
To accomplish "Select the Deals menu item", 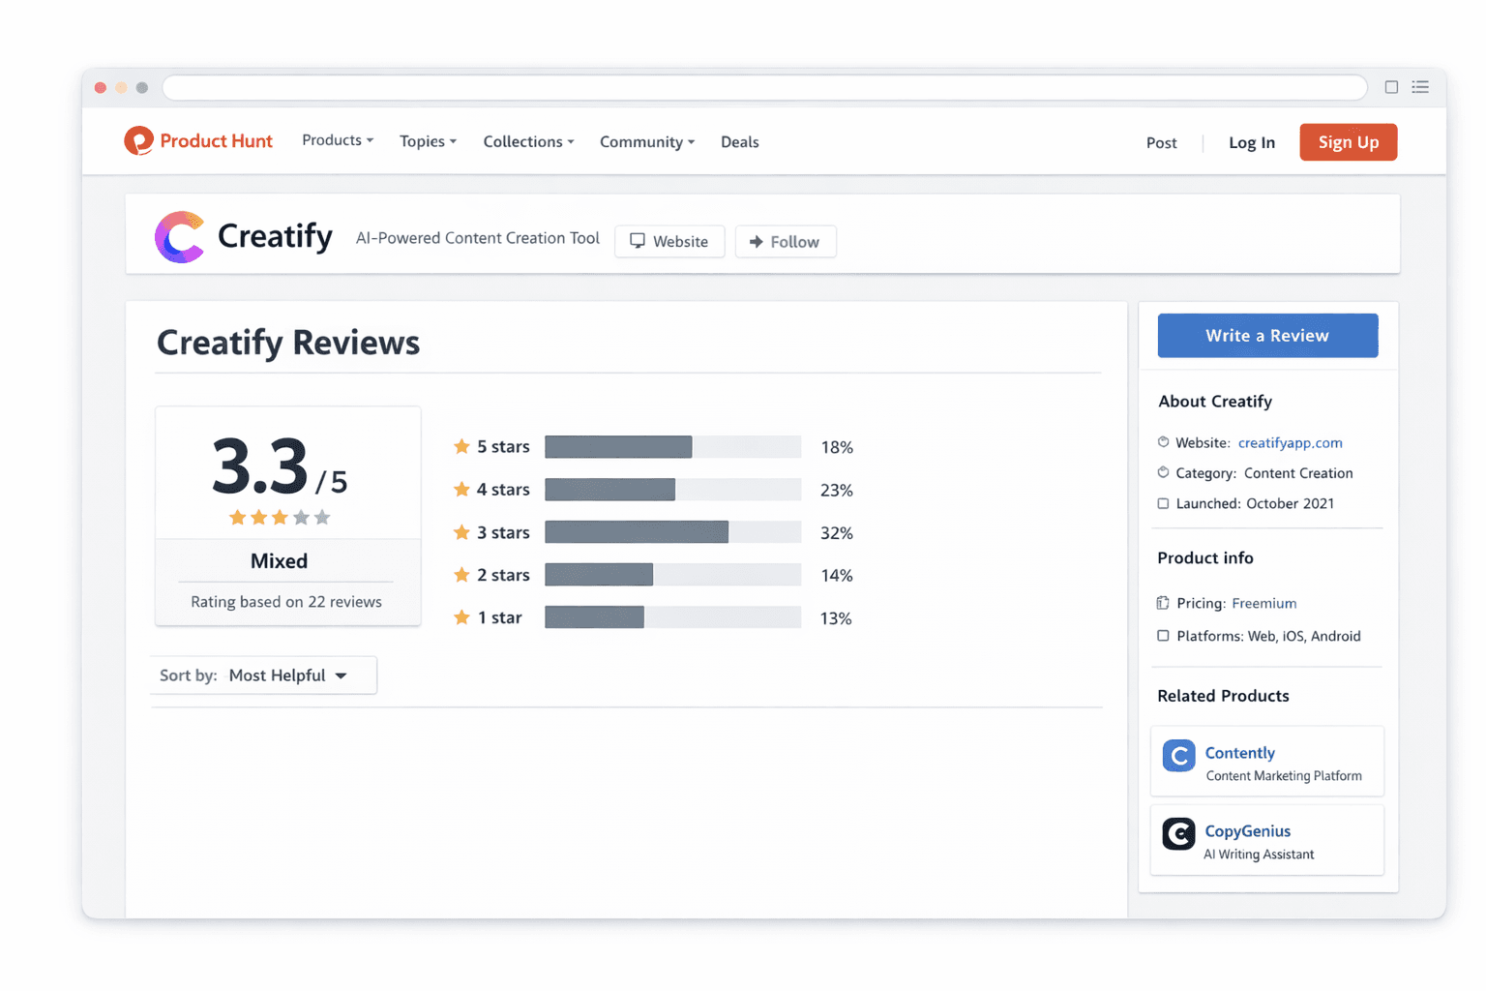I will click(x=739, y=141).
